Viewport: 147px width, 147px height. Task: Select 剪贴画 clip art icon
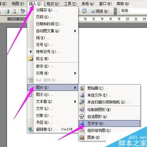(x=82, y=88)
